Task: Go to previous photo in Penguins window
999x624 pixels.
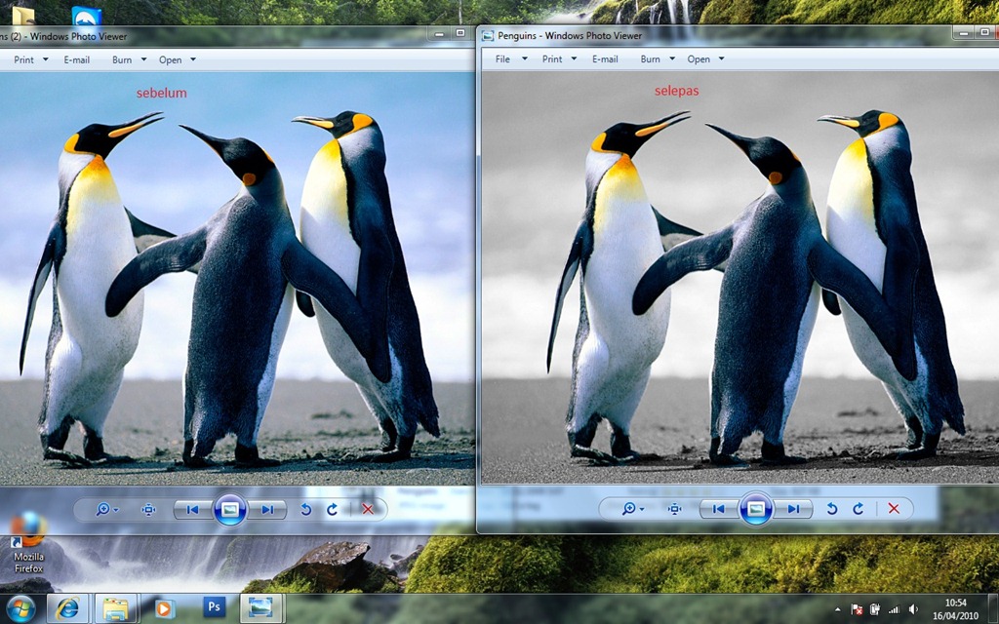Action: (719, 509)
